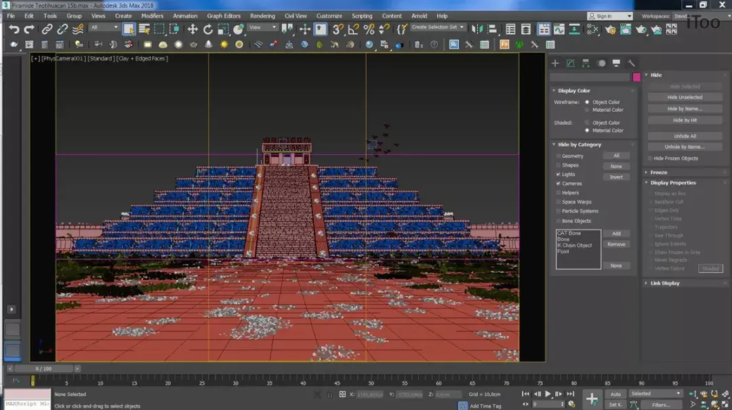
Task: Click the Undo arrow in toolbar
Action: pos(14,28)
